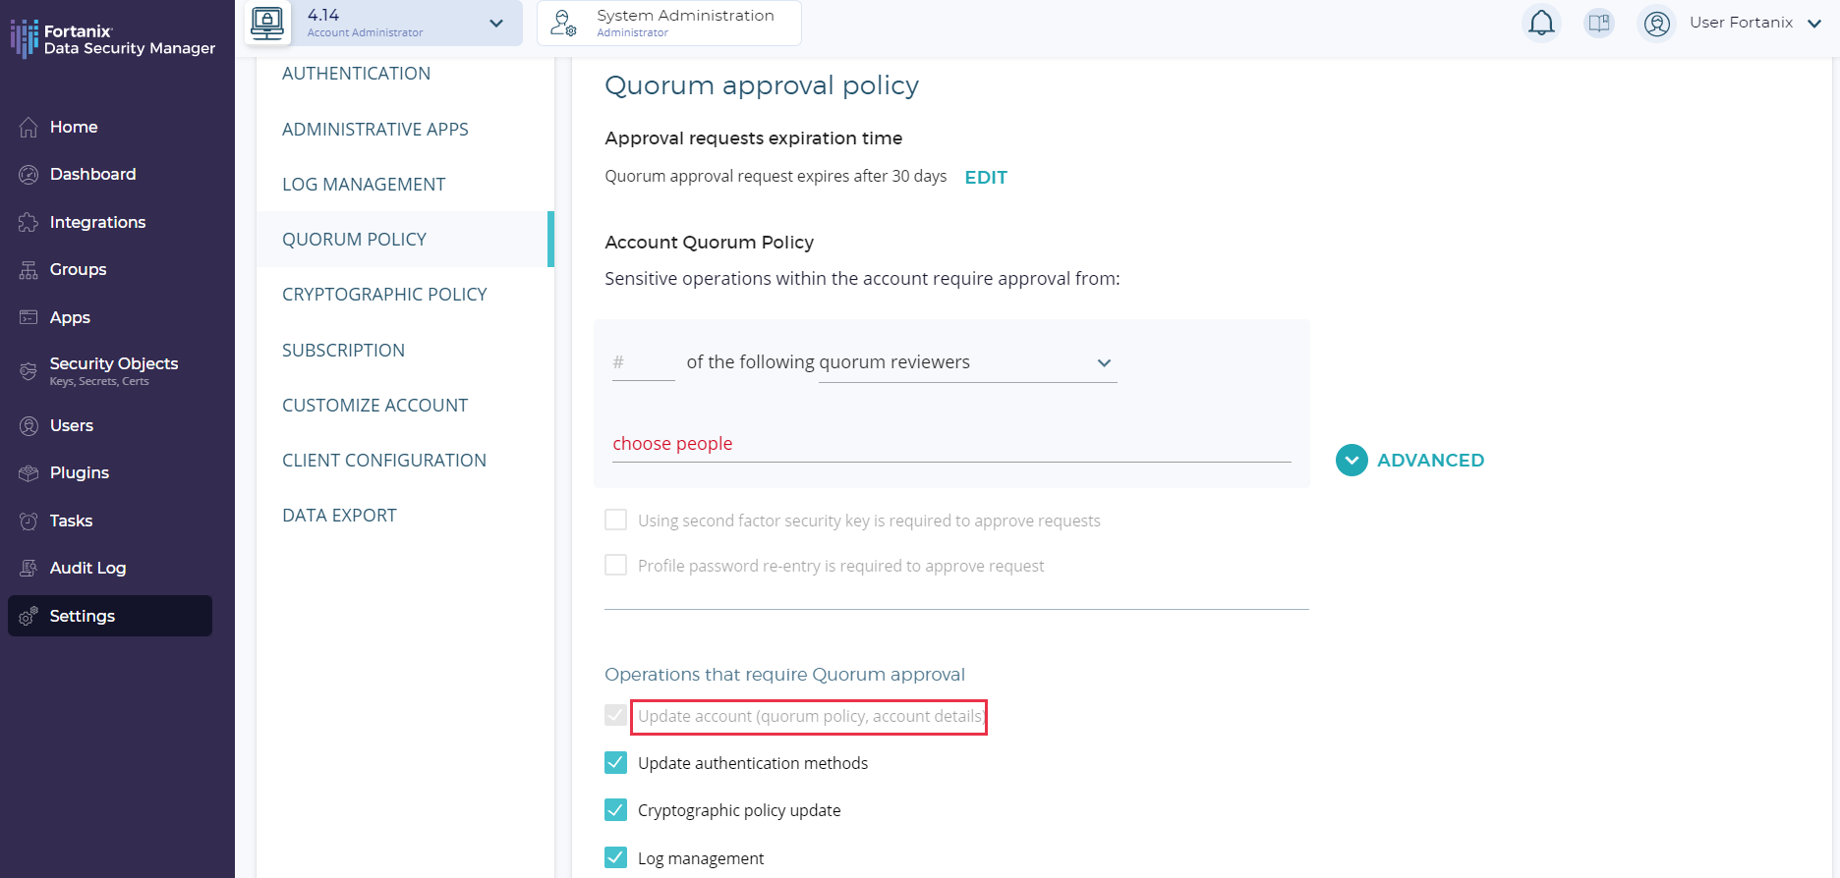This screenshot has width=1840, height=878.
Task: Click the choose people input field
Action: (950, 444)
